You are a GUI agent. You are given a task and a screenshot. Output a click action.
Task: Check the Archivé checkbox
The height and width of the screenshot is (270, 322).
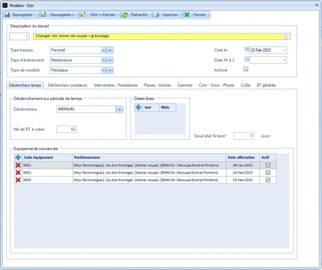coord(246,69)
